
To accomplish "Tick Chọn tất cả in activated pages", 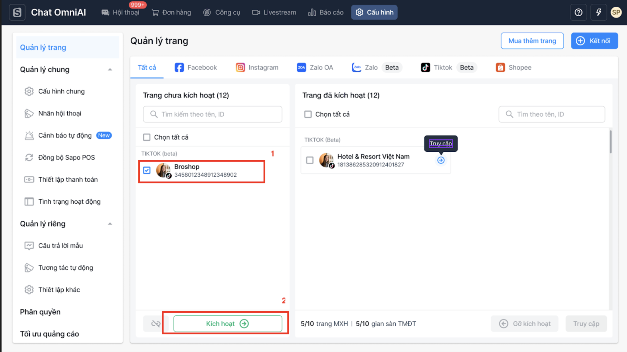I will tap(308, 114).
